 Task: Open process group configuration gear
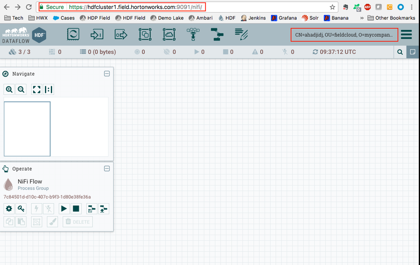(x=9, y=208)
